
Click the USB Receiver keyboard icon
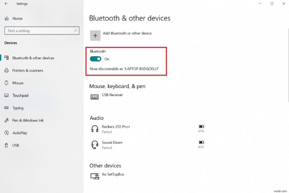click(95, 97)
